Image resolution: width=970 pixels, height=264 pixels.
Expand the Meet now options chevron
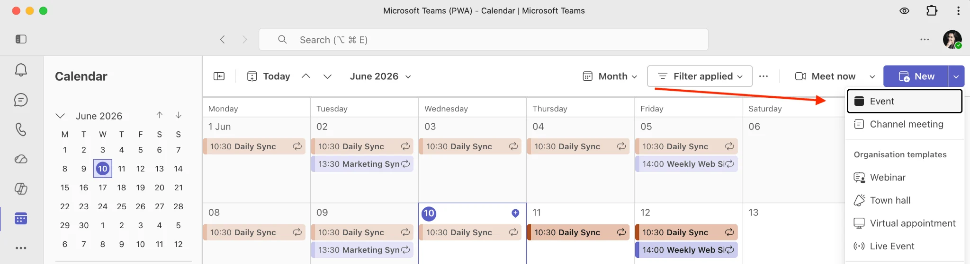pyautogui.click(x=872, y=77)
